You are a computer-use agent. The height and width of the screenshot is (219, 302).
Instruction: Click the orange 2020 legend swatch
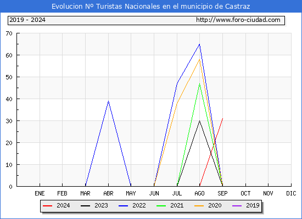click(199, 206)
